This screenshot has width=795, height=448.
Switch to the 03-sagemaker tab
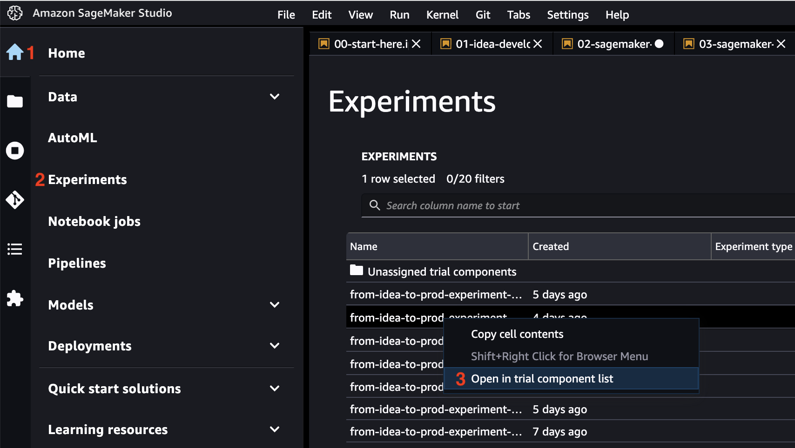735,44
